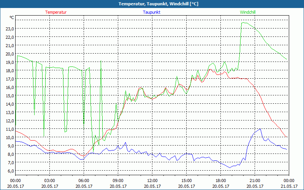Click the green Windchill legend label
Image resolution: width=304 pixels, height=190 pixels.
tap(248, 12)
